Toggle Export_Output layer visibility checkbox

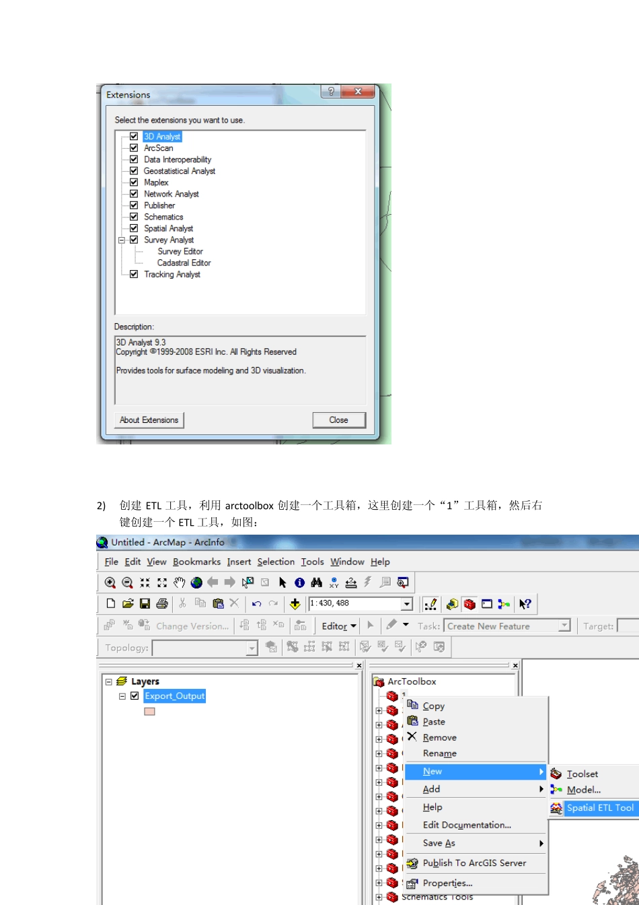pos(135,696)
